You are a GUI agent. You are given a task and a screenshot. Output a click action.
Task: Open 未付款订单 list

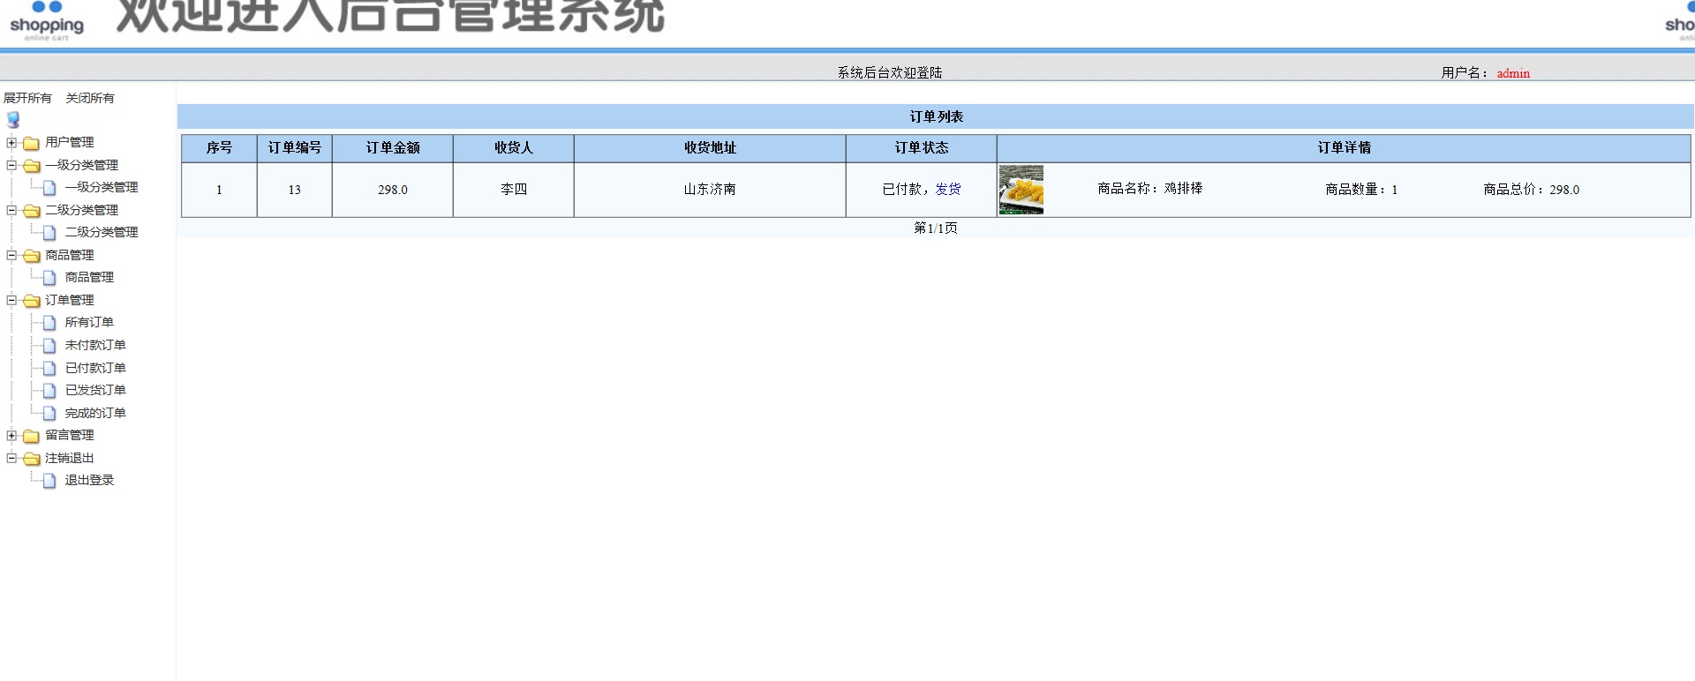pos(95,345)
